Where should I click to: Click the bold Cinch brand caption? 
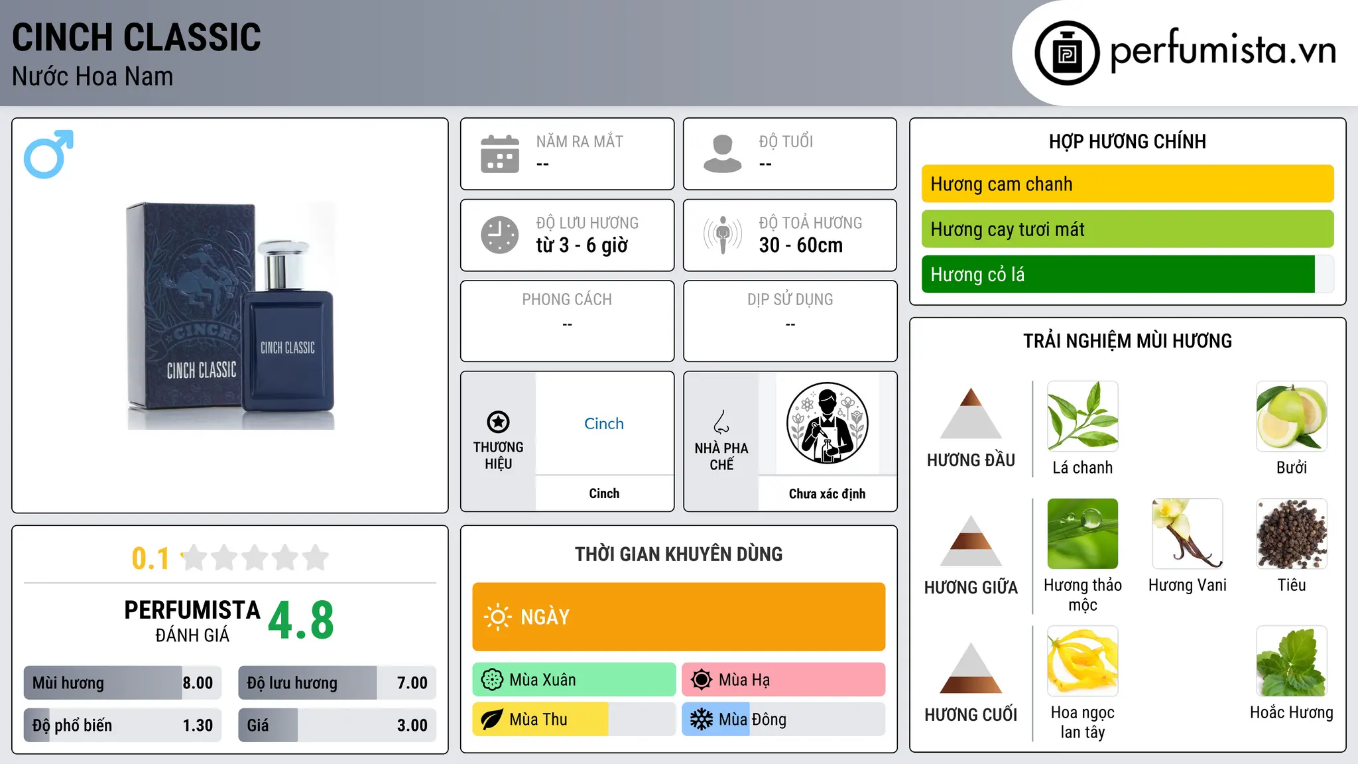pos(604,493)
